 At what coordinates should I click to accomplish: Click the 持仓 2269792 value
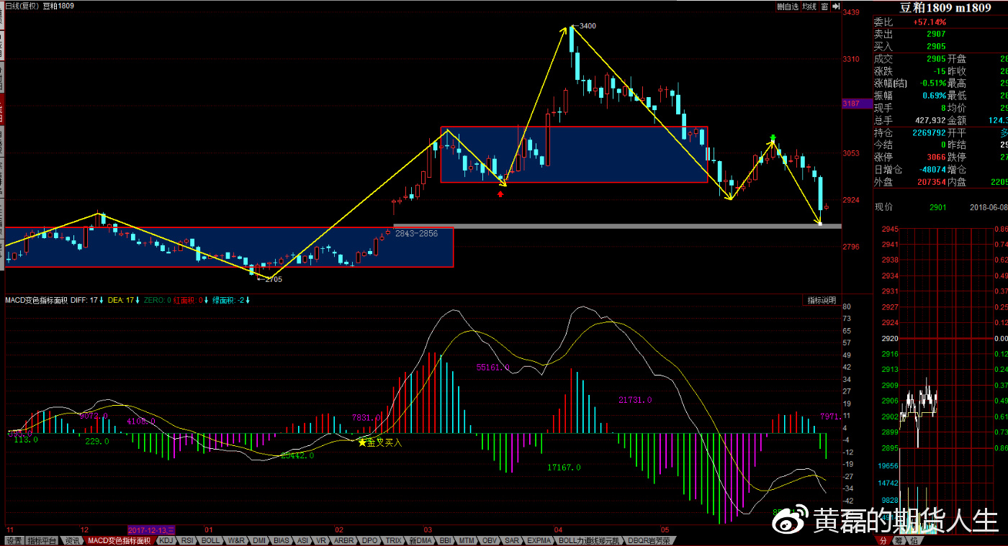pos(930,132)
